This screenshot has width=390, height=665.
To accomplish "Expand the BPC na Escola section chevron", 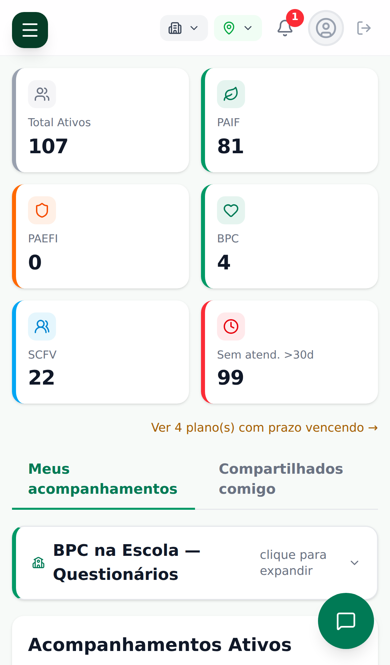I will pos(354,563).
